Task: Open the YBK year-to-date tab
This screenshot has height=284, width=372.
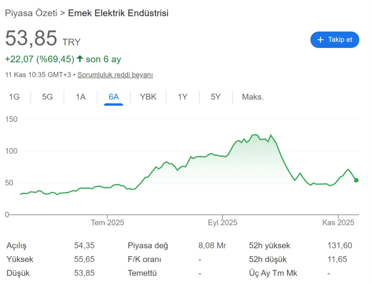Action: (x=148, y=97)
